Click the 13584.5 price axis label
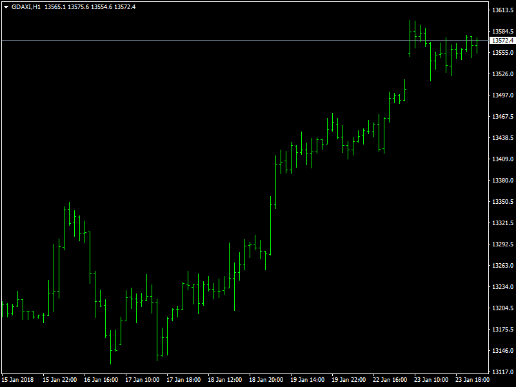Image resolution: width=516 pixels, height=387 pixels. click(x=502, y=32)
